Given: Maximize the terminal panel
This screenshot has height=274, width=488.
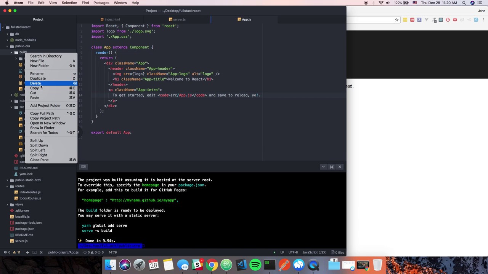Looking at the screenshot, I should tap(332, 167).
